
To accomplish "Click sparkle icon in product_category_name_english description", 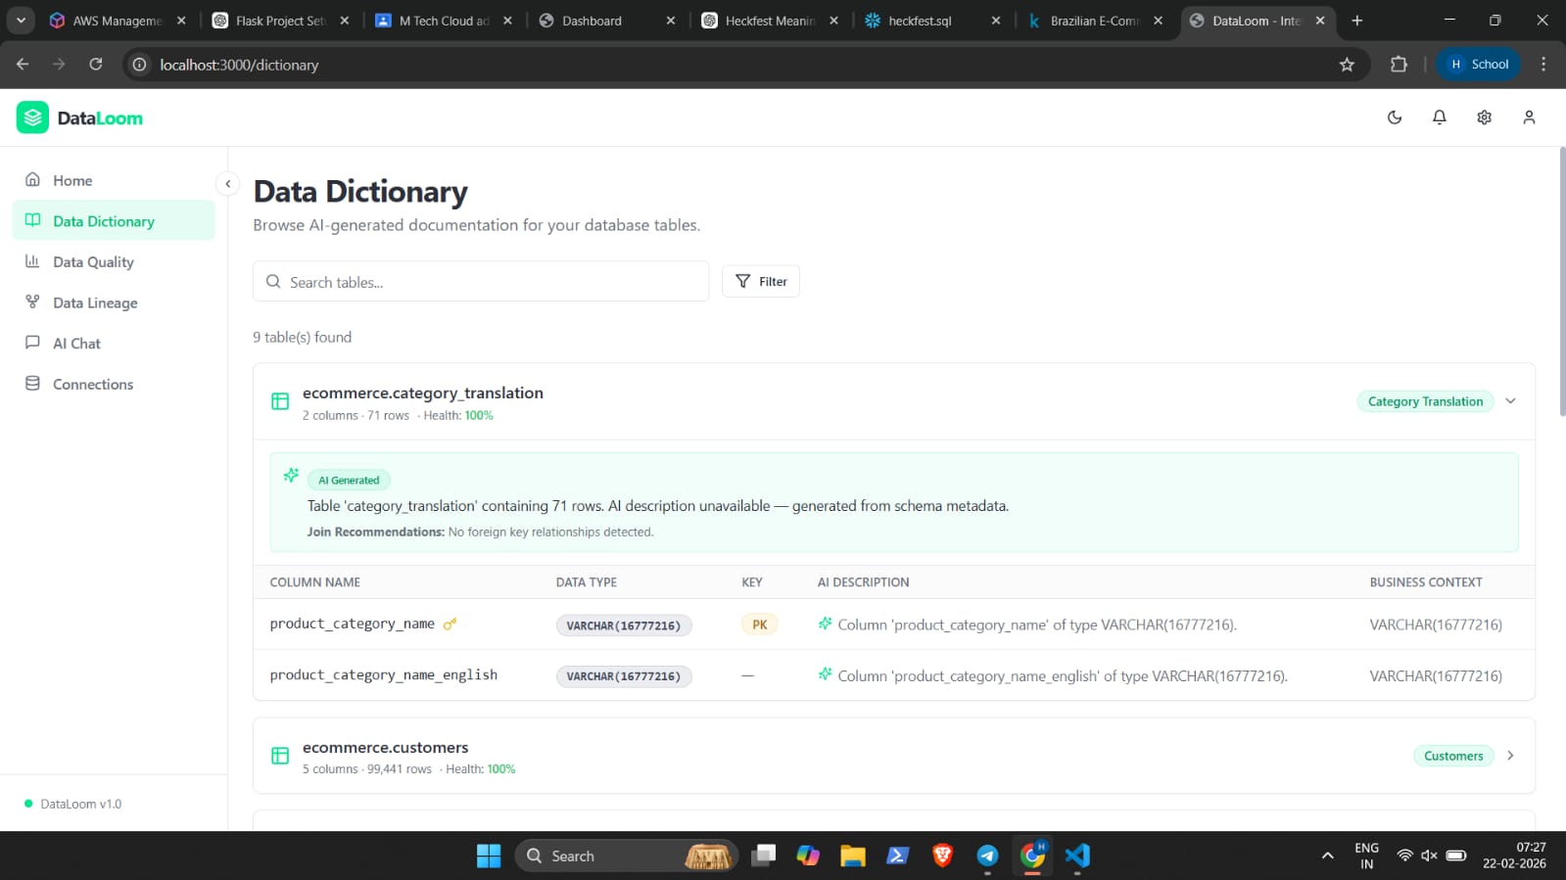I will (825, 674).
